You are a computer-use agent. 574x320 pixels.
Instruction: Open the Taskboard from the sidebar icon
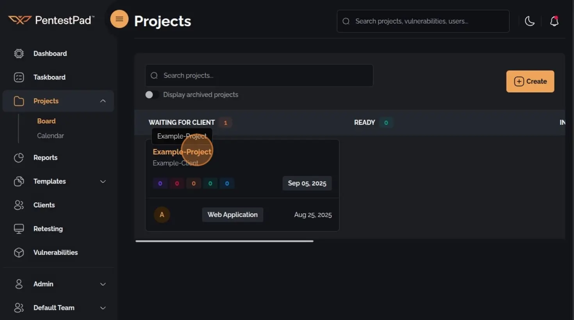coord(18,77)
